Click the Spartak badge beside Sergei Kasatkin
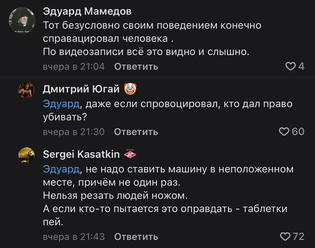The image size is (315, 248). pyautogui.click(x=130, y=154)
